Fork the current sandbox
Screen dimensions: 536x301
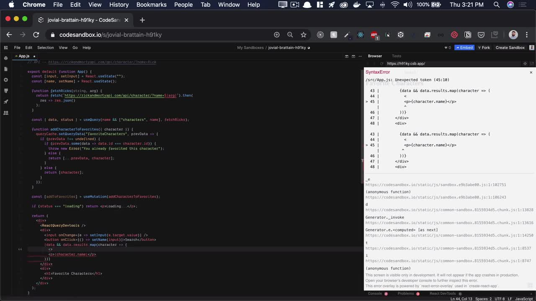(484, 47)
